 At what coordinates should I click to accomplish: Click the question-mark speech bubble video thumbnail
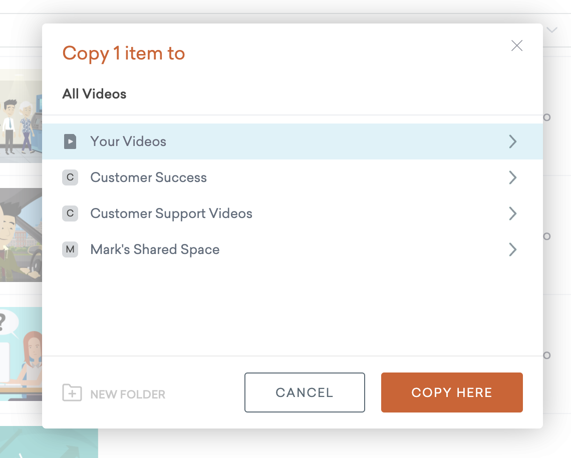(21, 352)
